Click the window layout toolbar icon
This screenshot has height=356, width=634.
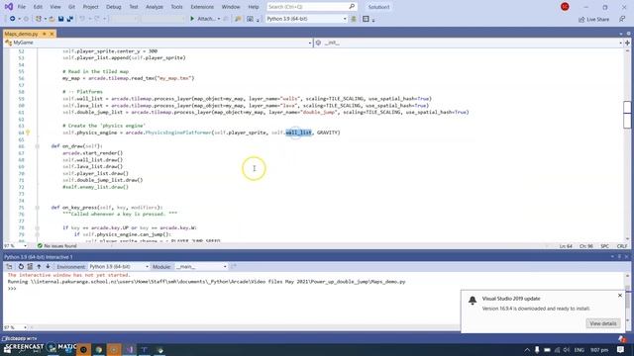pos(366,19)
